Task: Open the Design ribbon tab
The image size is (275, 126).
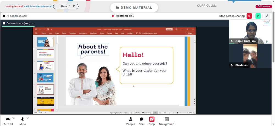Action: pos(64,33)
